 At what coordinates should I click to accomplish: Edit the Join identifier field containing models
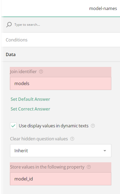[x=61, y=83]
